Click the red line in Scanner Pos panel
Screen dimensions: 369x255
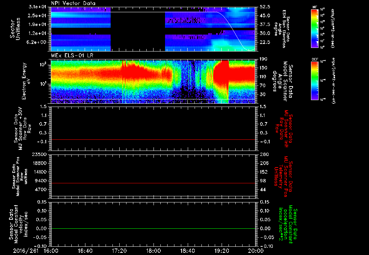point(153,183)
